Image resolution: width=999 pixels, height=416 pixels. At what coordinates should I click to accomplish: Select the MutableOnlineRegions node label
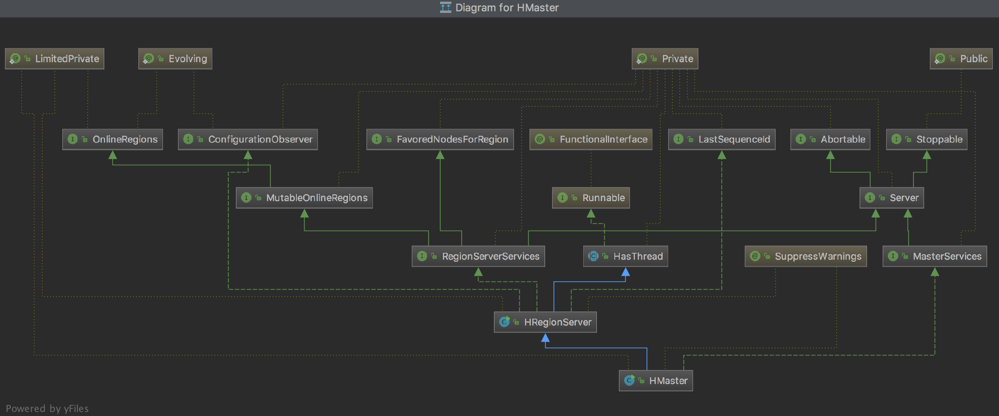tap(317, 198)
